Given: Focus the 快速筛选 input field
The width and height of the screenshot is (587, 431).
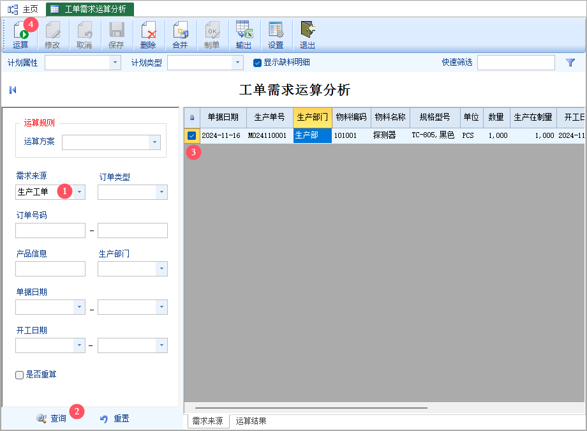Looking at the screenshot, I should [516, 63].
